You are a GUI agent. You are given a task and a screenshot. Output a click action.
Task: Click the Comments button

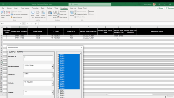170,8
